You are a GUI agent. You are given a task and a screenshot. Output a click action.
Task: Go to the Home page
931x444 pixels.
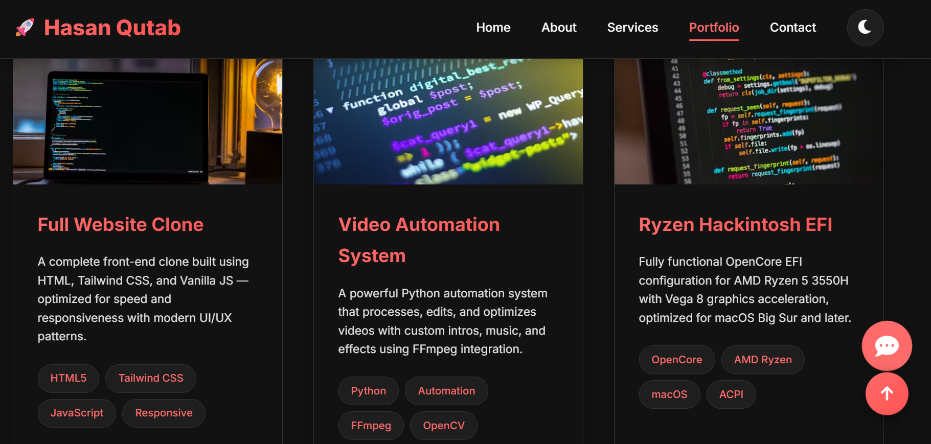(x=493, y=28)
